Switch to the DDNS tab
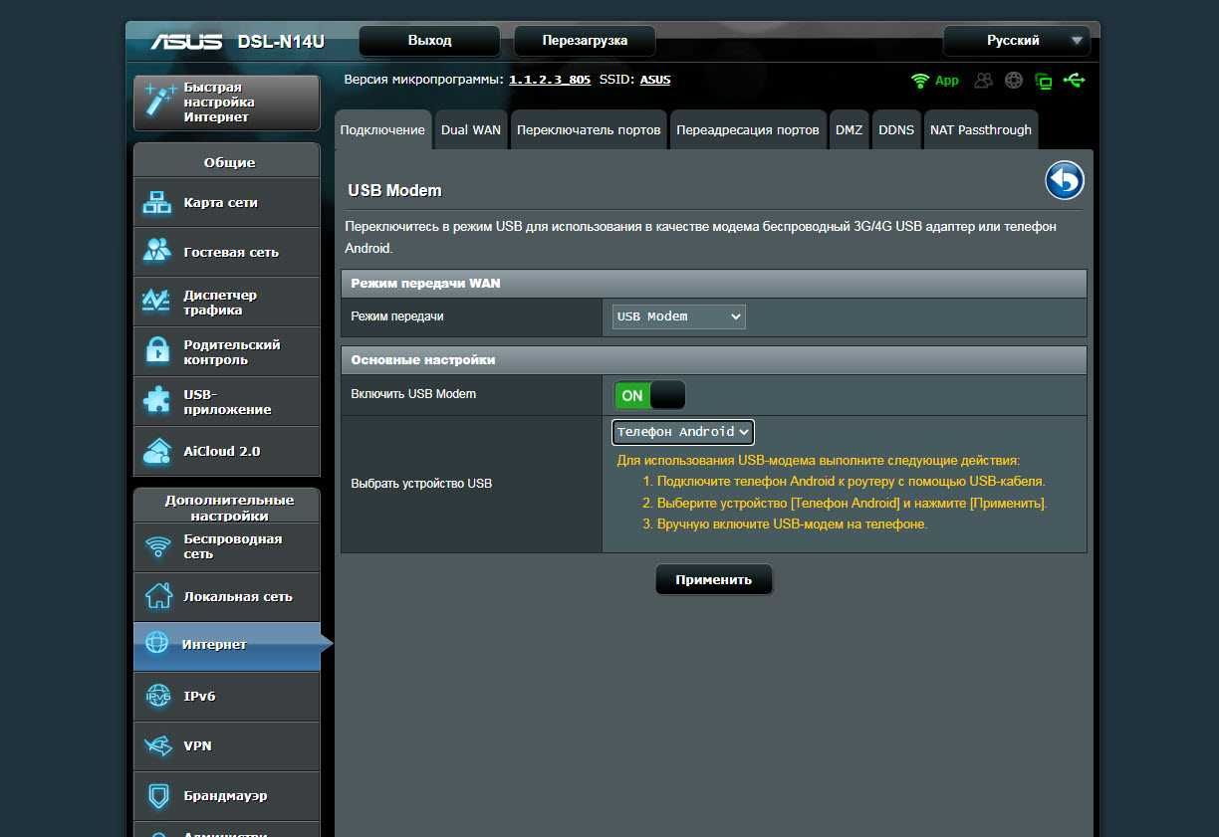The image size is (1219, 837). pyautogui.click(x=896, y=130)
